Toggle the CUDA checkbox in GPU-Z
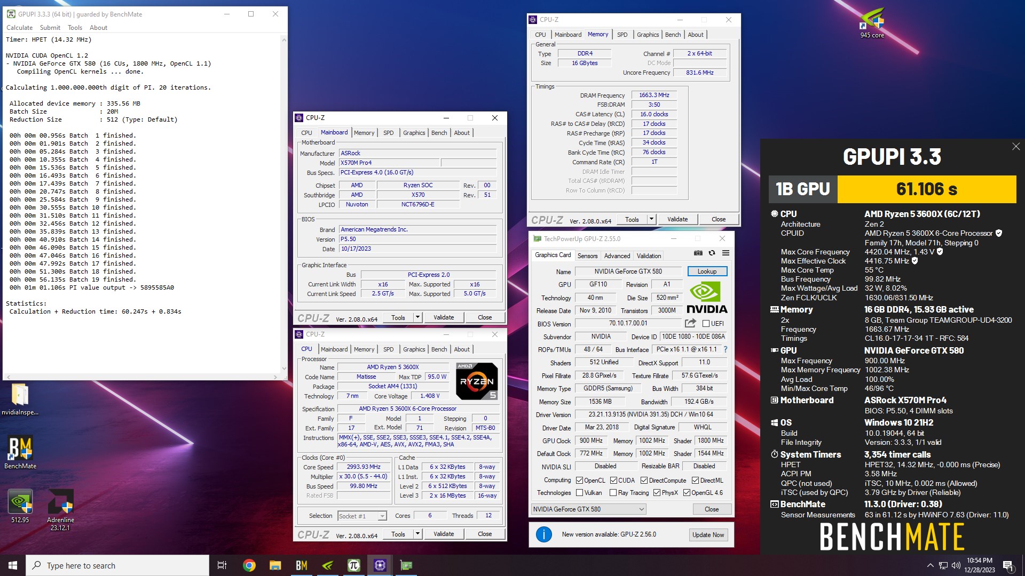Screen dimensions: 1025x576 point(613,481)
